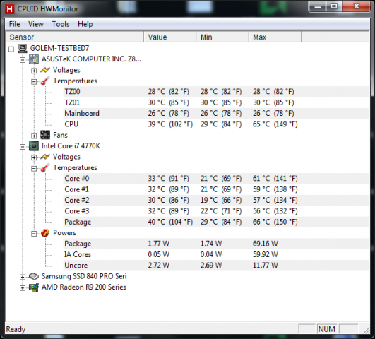The image size is (375, 339).
Task: Collapse the ASUSTeK COMPUTER INC. node
Action: point(23,60)
